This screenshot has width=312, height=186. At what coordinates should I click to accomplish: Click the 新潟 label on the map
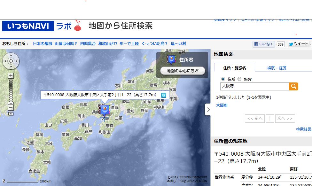click(x=150, y=71)
